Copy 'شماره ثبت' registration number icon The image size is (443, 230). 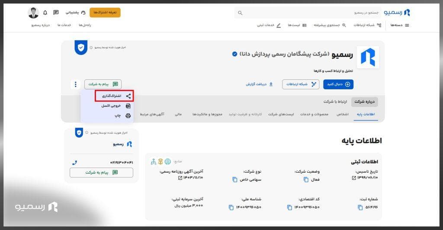(x=360, y=208)
